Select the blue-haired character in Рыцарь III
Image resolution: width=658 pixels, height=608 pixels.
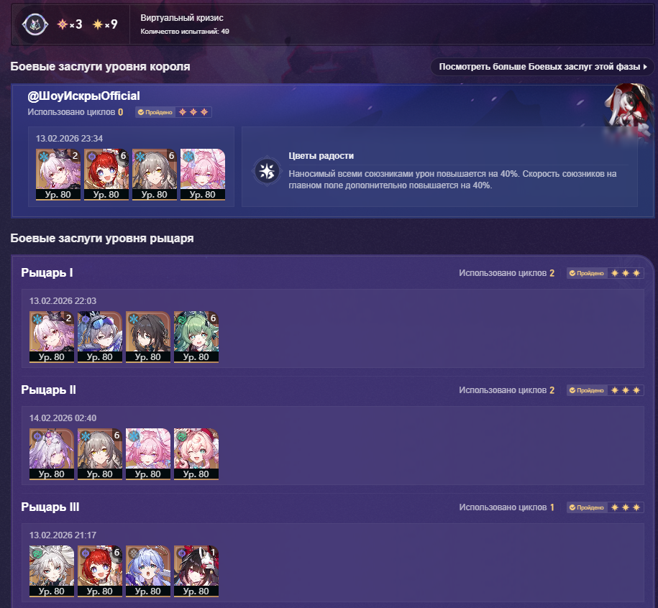pos(147,571)
